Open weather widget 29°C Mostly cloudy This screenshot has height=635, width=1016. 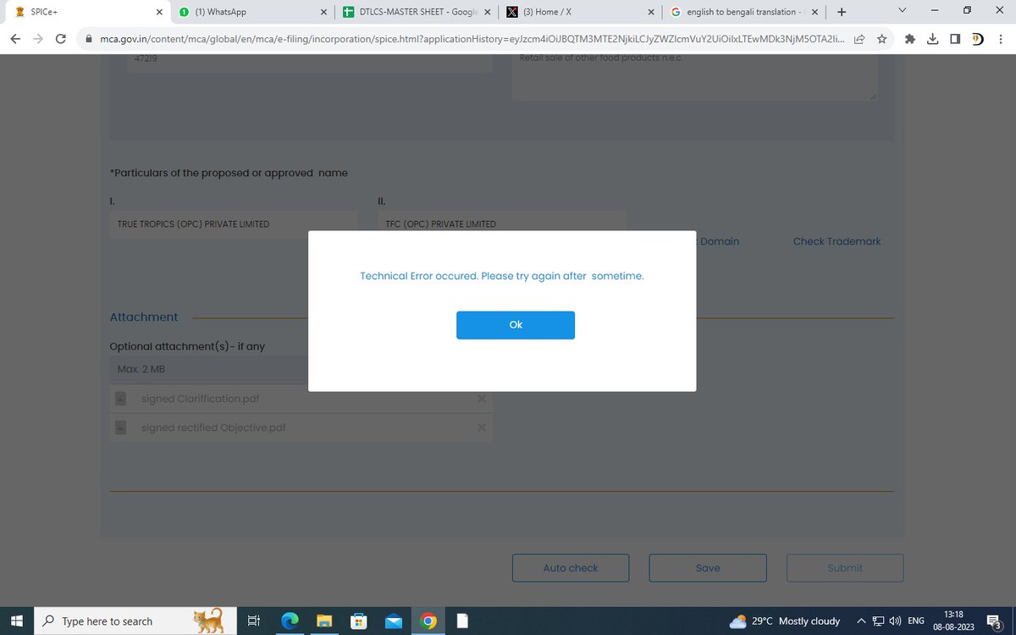(x=785, y=621)
